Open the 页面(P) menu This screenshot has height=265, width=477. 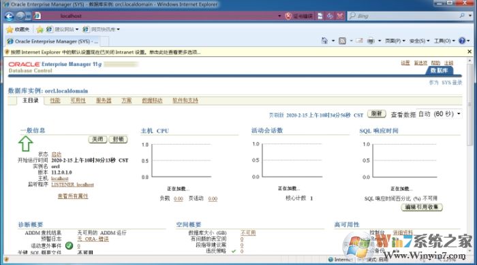coord(395,41)
